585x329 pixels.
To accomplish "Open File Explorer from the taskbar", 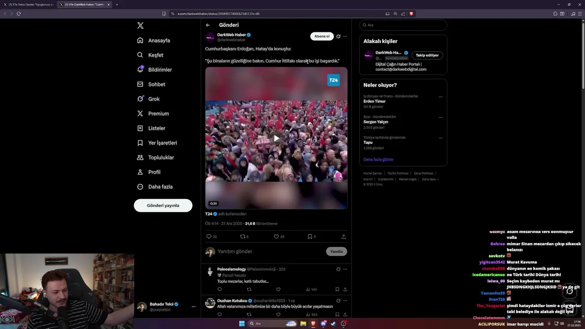I will click(x=303, y=324).
